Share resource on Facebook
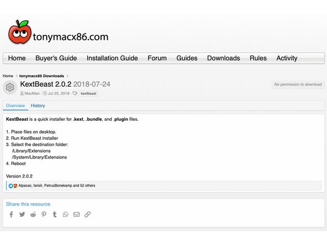This screenshot has height=245, width=327. coord(11,214)
